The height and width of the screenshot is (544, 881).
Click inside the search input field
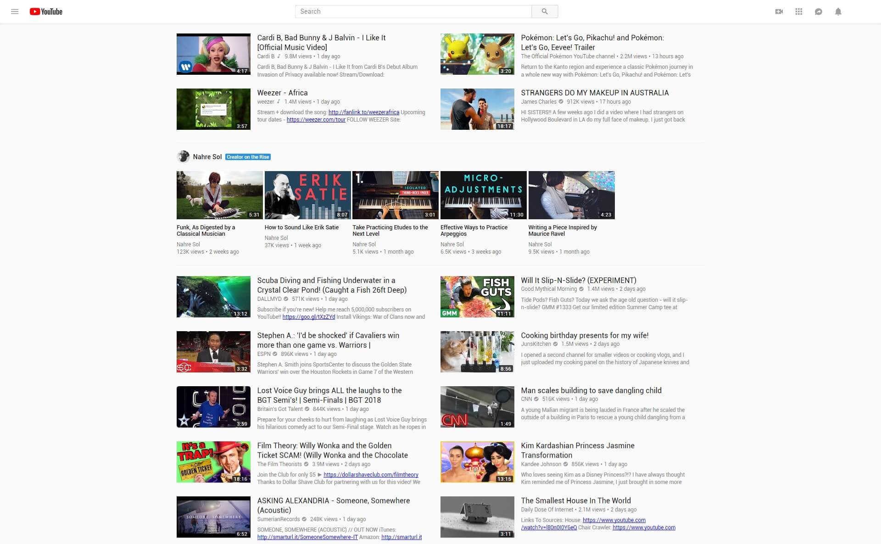click(413, 11)
